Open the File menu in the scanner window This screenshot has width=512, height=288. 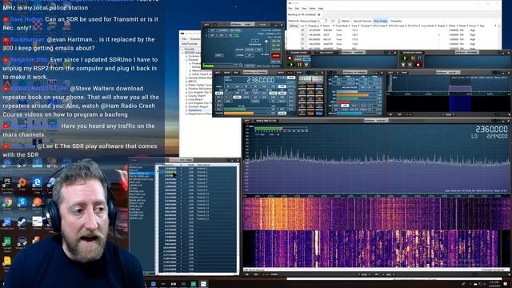(x=184, y=39)
